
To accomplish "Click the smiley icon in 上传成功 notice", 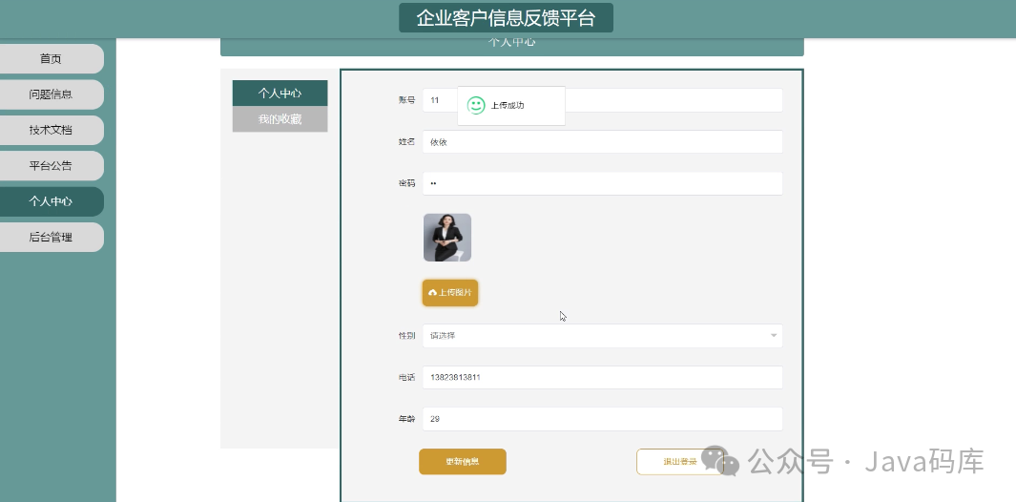I will click(x=476, y=105).
